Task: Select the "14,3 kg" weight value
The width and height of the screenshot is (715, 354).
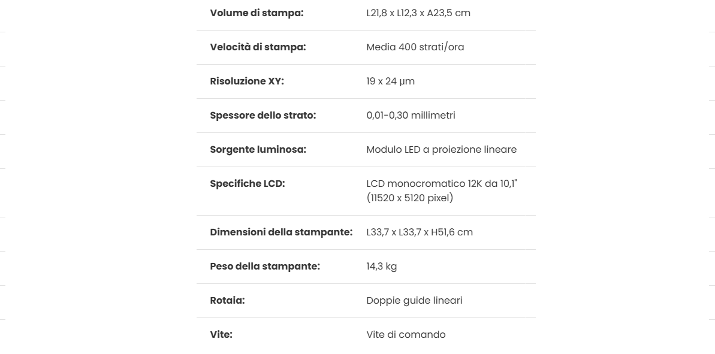Action: coord(381,267)
